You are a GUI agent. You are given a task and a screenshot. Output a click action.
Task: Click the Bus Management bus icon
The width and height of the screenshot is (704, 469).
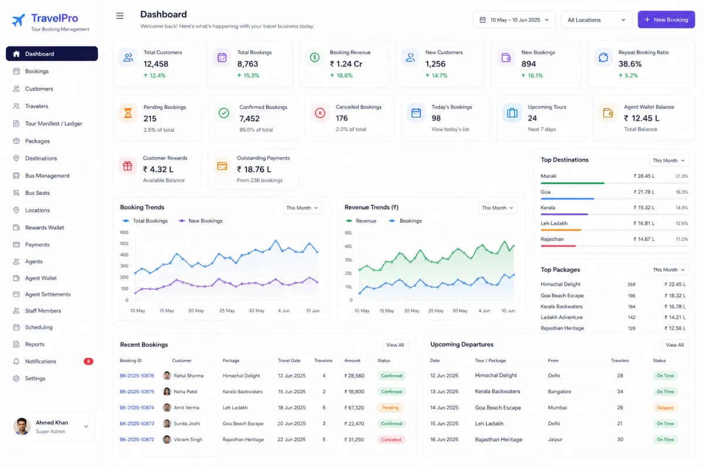point(16,175)
